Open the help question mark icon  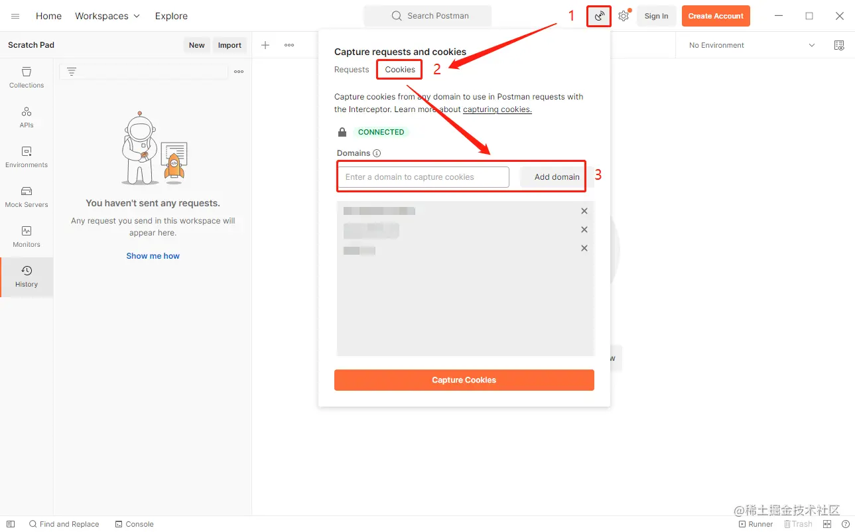845,524
